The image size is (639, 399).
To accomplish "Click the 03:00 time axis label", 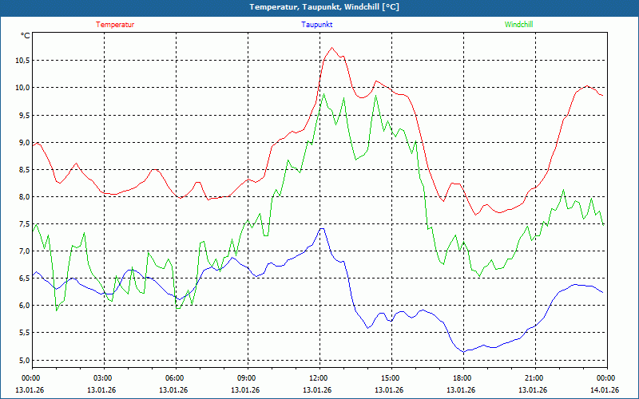I will (102, 378).
